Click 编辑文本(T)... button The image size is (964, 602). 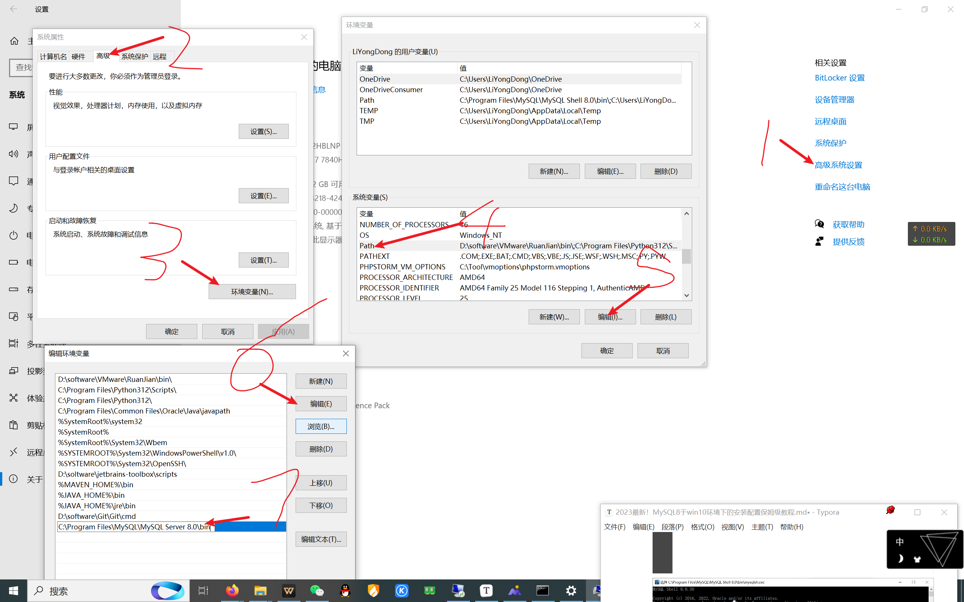321,539
